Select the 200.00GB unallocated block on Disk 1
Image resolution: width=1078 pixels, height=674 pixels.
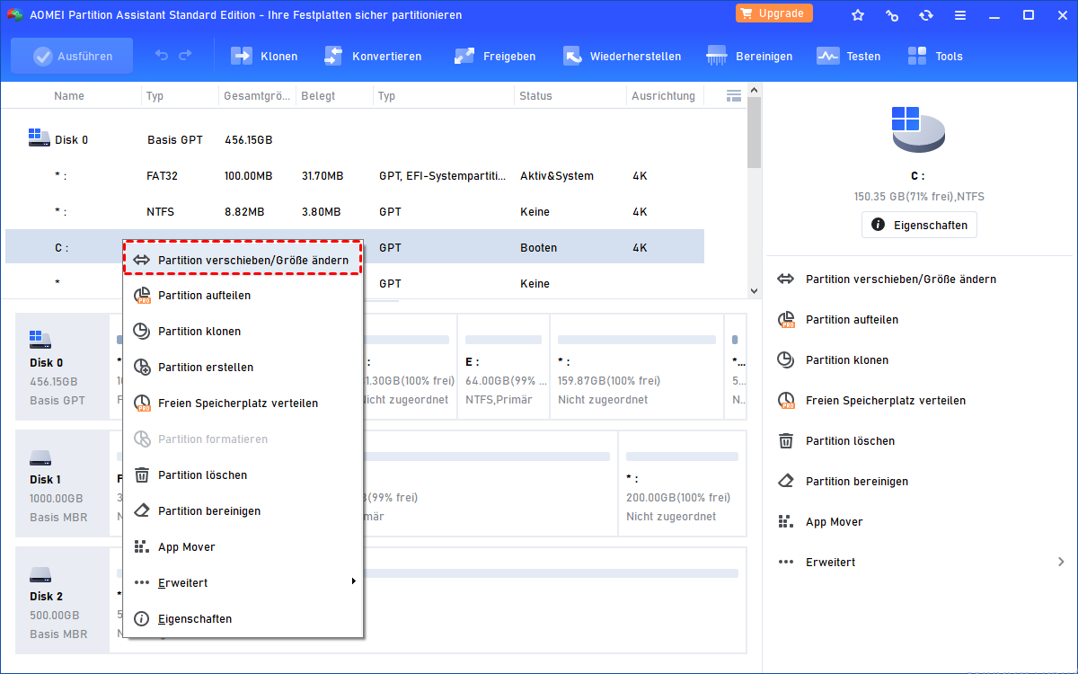(x=682, y=482)
